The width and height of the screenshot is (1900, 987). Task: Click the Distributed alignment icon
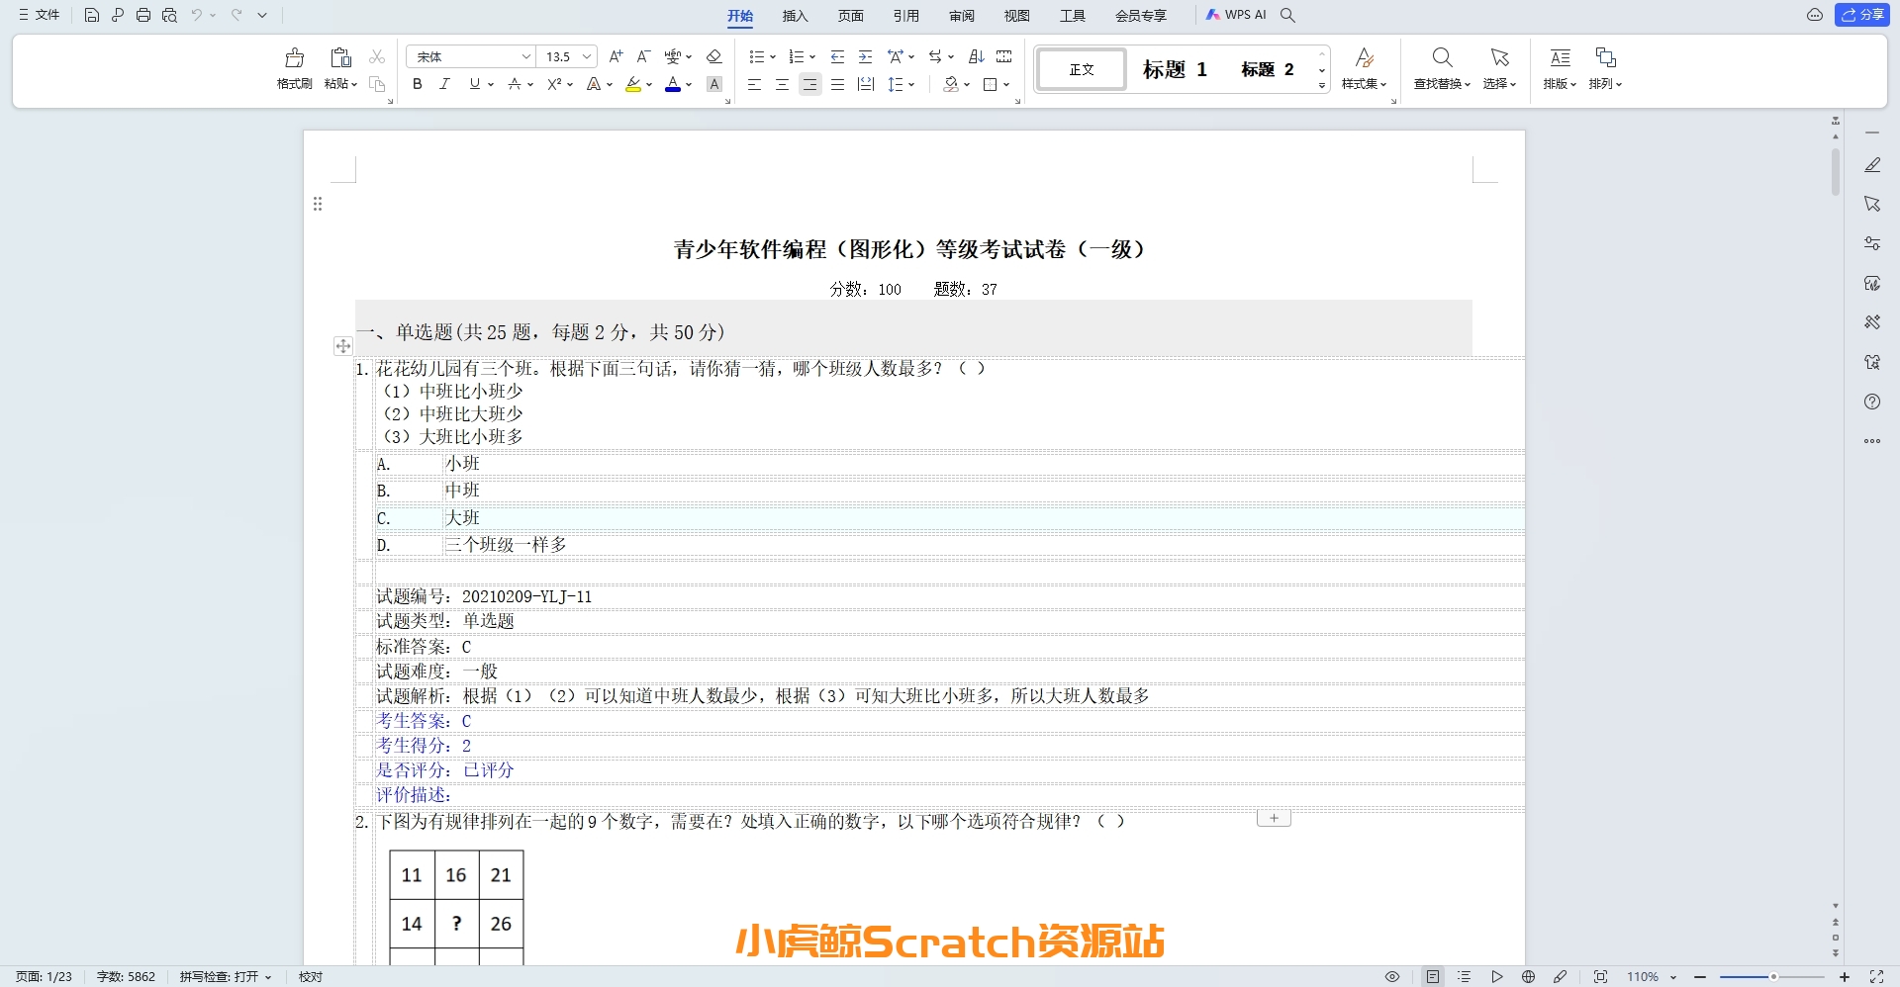pyautogui.click(x=866, y=84)
